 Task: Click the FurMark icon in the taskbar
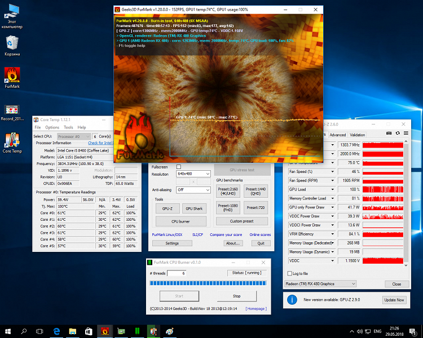105,331
